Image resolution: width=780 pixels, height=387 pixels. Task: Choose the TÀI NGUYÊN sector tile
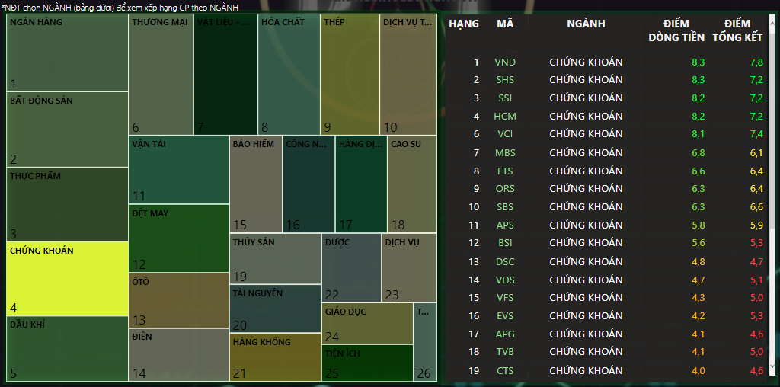click(275, 309)
